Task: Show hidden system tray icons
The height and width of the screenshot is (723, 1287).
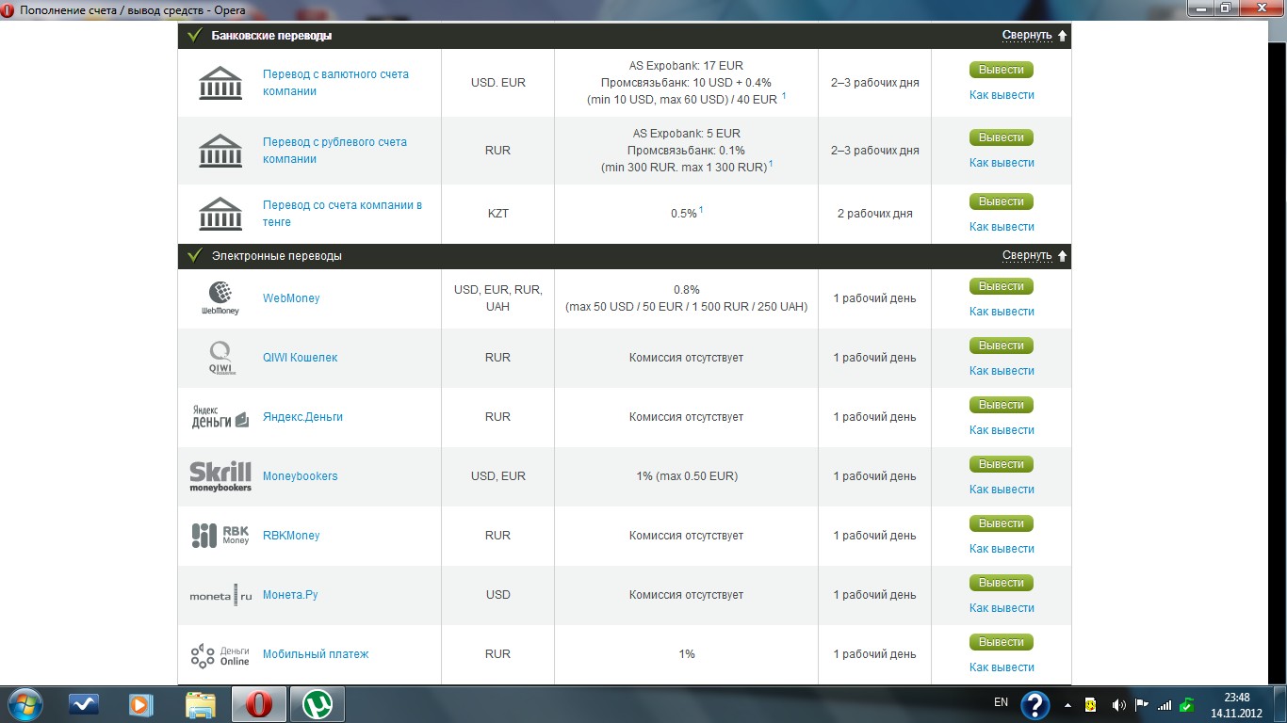Action: pos(1067,705)
